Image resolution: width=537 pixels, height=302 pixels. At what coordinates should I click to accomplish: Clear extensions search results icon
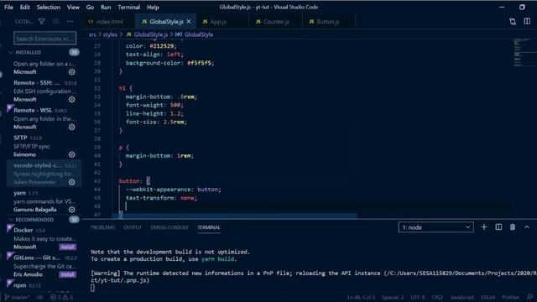pyautogui.click(x=56, y=22)
